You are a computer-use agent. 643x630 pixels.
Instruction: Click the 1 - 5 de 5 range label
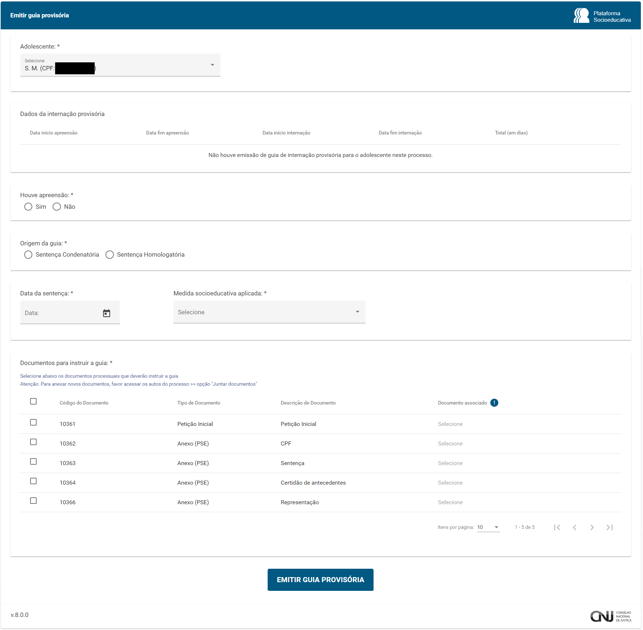pos(525,527)
